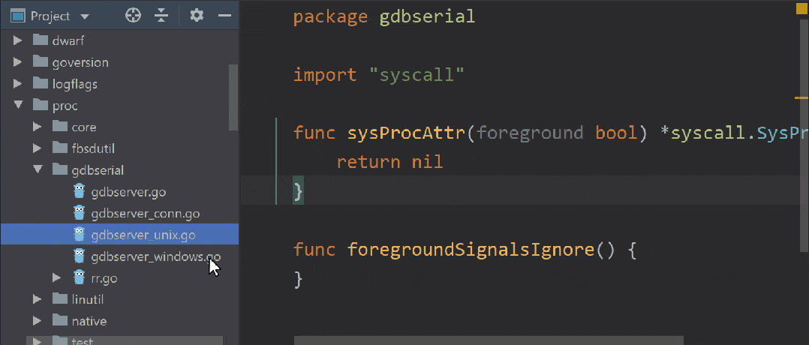Select gdbserver_unix.go in the tree
Viewport: 809px width, 345px height.
tap(143, 235)
